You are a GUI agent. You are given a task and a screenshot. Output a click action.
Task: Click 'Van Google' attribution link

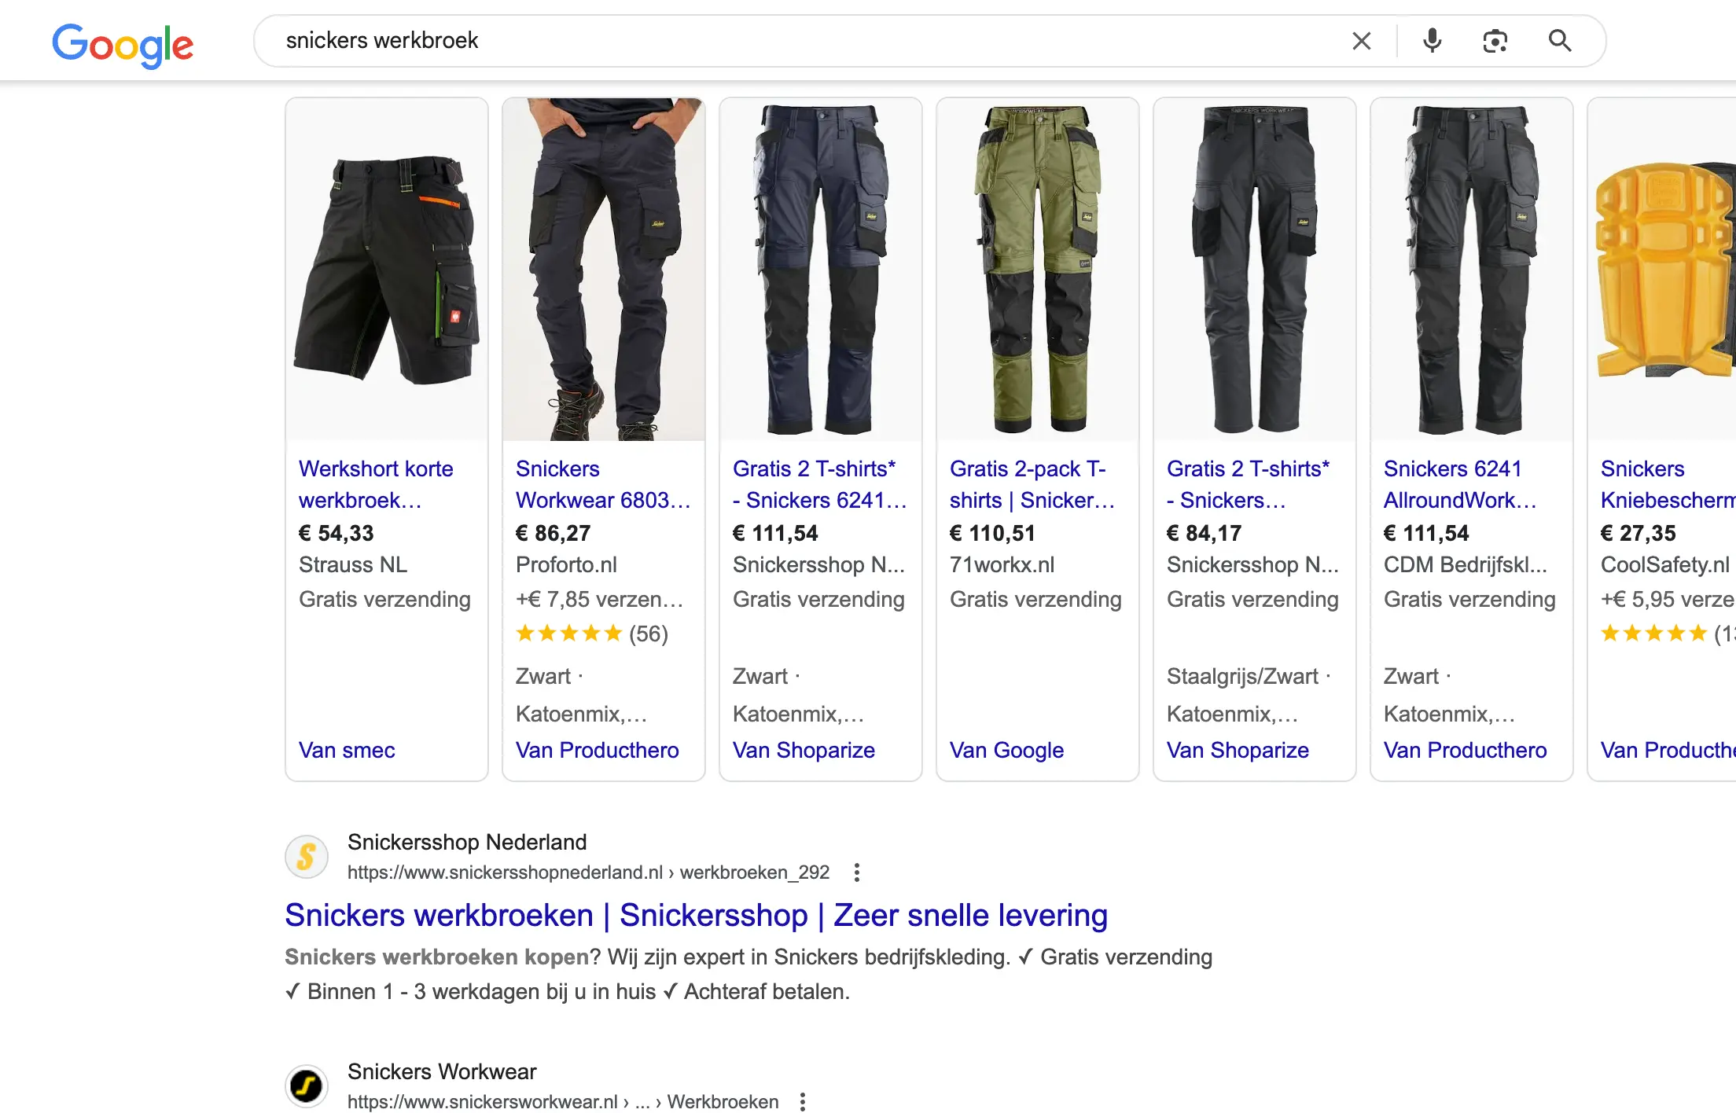(x=1006, y=750)
